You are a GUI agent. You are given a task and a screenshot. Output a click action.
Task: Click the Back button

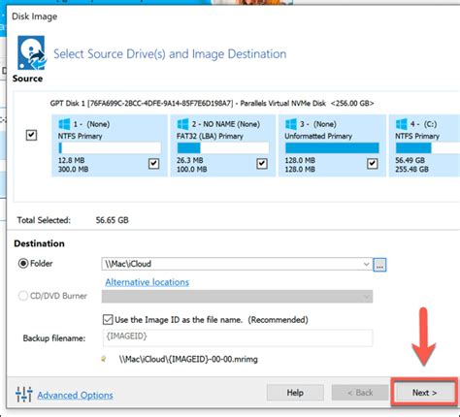tap(360, 393)
